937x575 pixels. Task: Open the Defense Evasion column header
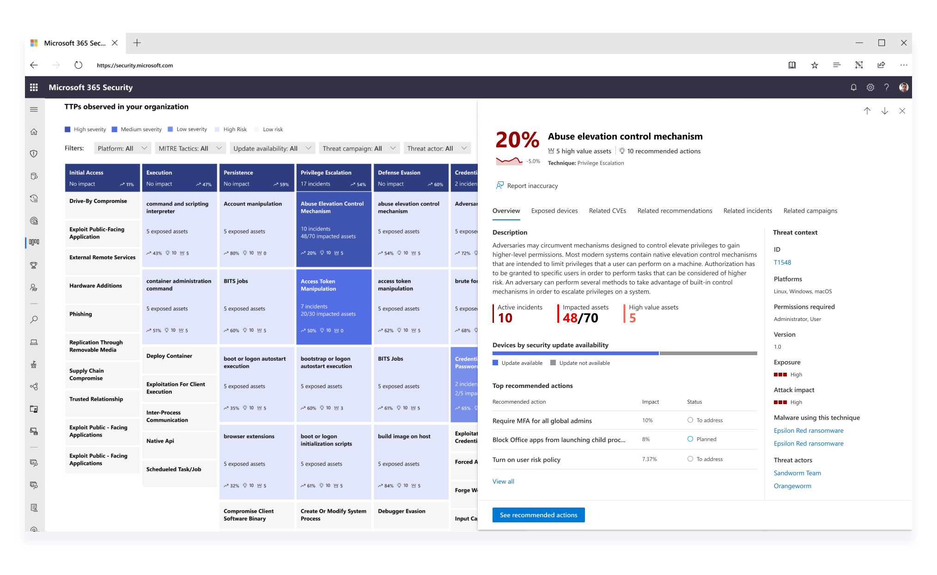pos(411,177)
